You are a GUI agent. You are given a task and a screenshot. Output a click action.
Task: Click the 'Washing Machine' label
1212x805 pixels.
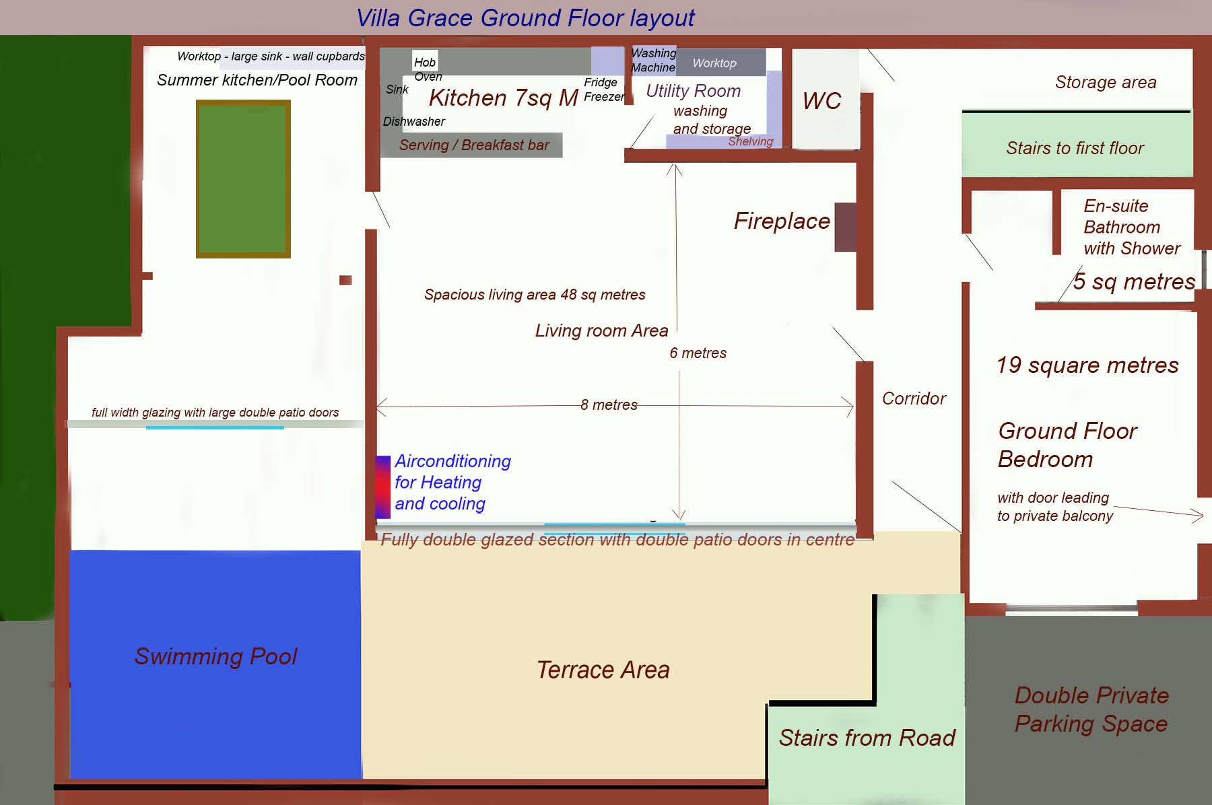click(654, 61)
